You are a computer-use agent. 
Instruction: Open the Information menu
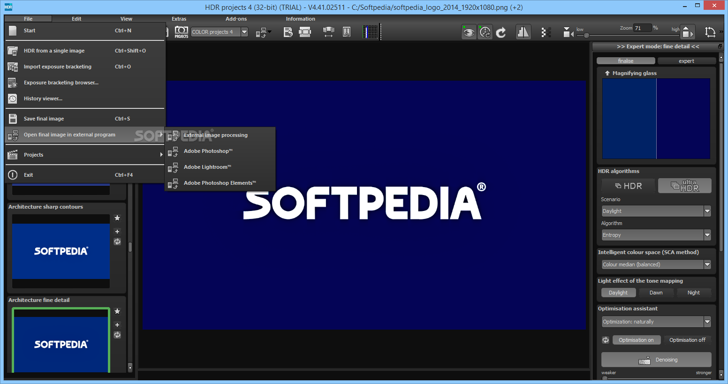(x=301, y=19)
